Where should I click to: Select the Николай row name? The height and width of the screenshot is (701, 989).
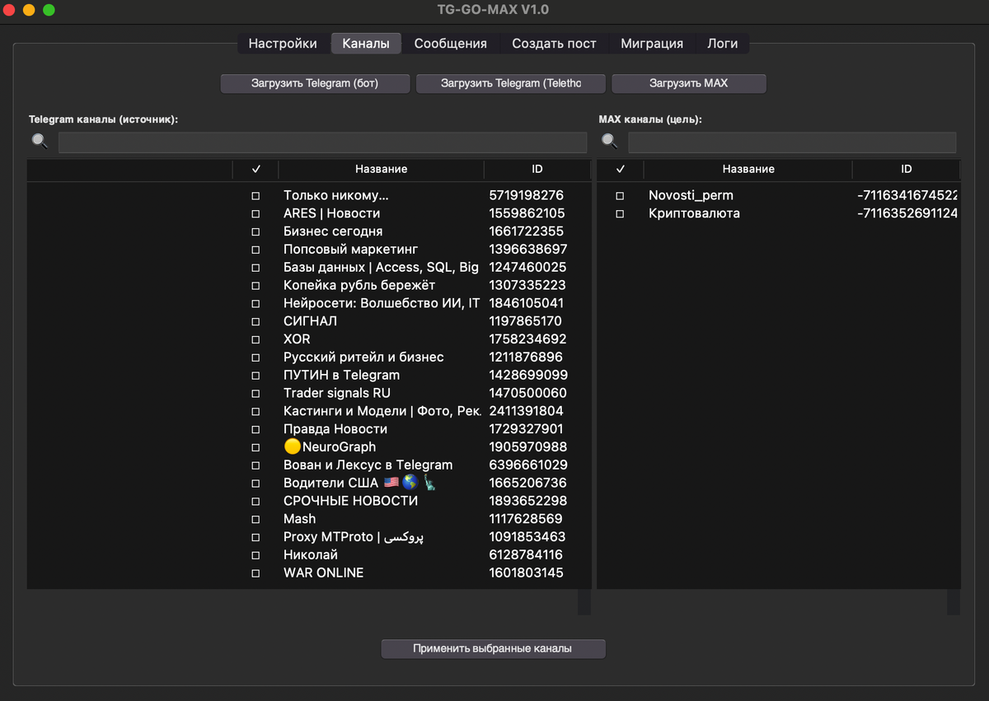coord(311,555)
